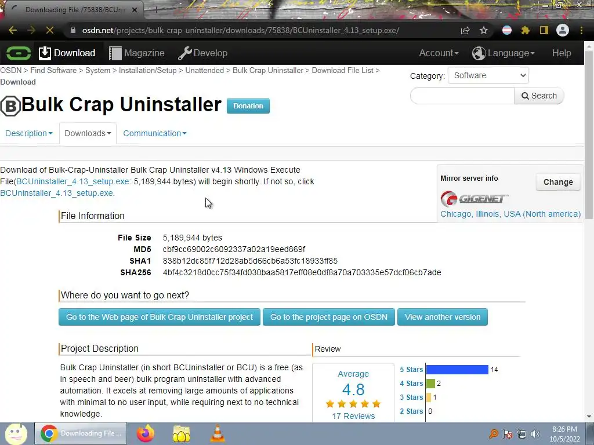Click the Donation button
Screen dimensions: 594x445
(248, 106)
